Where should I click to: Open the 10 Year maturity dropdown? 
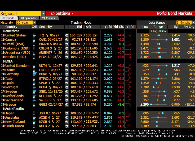tap(34, 23)
